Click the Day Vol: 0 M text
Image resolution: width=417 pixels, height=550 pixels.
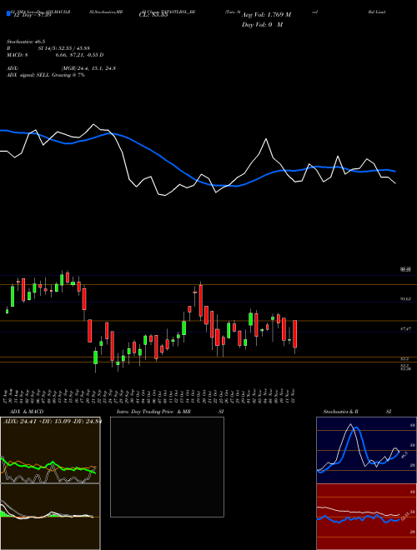pos(262,25)
